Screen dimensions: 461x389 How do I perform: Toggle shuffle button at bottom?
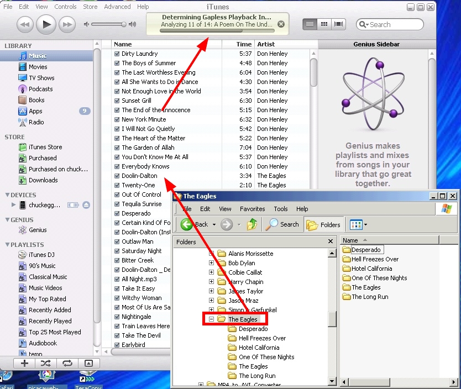coord(45,363)
